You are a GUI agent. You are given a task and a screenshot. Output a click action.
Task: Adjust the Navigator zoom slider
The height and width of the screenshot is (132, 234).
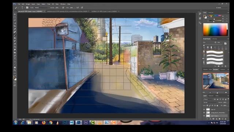217,93
